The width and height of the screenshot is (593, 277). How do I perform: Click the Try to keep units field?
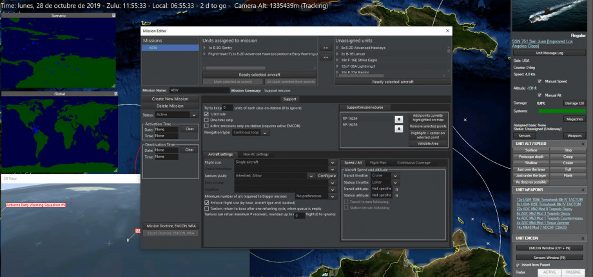(x=228, y=108)
